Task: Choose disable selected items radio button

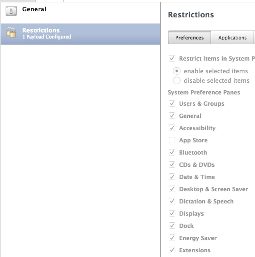Action: coord(177,80)
